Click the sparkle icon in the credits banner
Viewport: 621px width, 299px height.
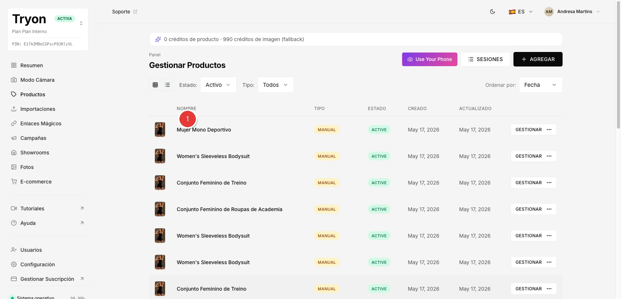click(x=158, y=39)
